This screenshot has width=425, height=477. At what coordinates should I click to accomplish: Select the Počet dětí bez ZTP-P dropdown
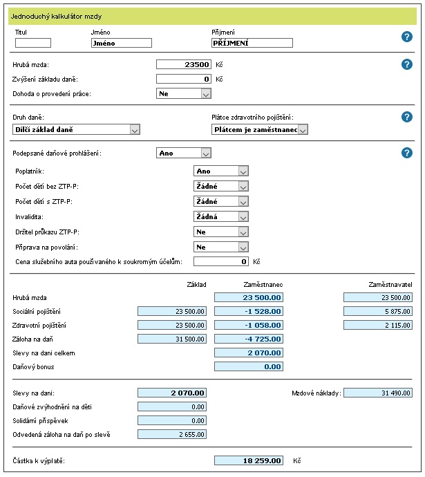(220, 186)
